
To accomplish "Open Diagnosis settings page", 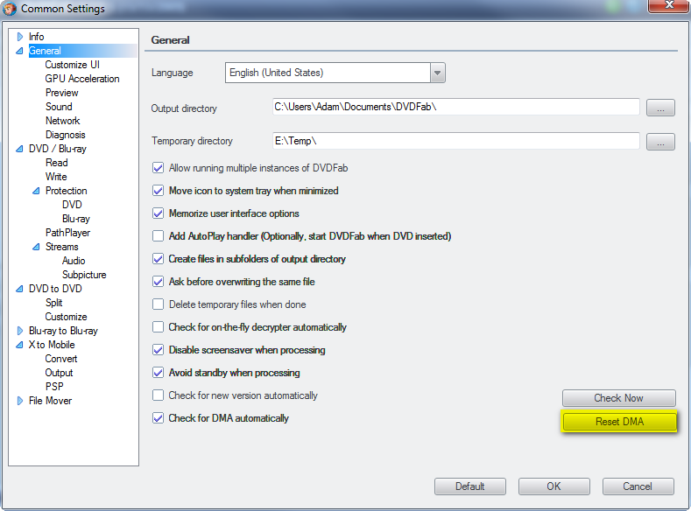I will click(65, 135).
